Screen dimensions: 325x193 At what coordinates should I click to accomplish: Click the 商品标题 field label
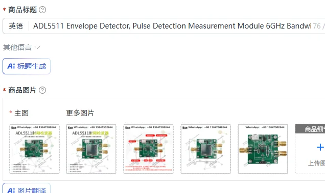(x=22, y=10)
